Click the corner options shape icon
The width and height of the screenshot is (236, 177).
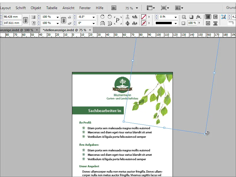(231, 23)
